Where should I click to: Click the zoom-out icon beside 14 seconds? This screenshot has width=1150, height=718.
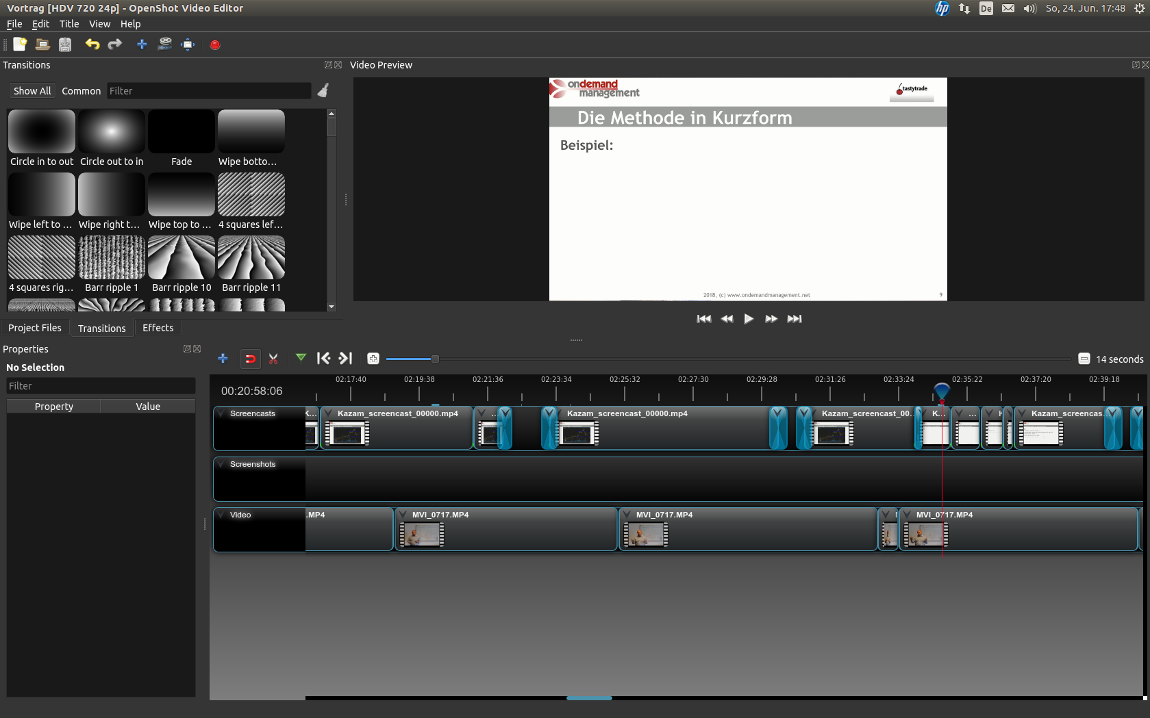click(1084, 359)
